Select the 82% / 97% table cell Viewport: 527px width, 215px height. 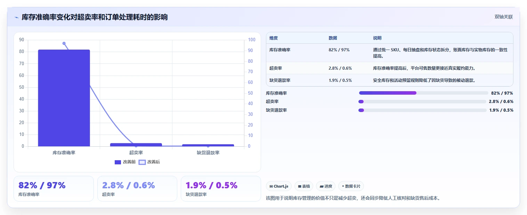tap(339, 50)
